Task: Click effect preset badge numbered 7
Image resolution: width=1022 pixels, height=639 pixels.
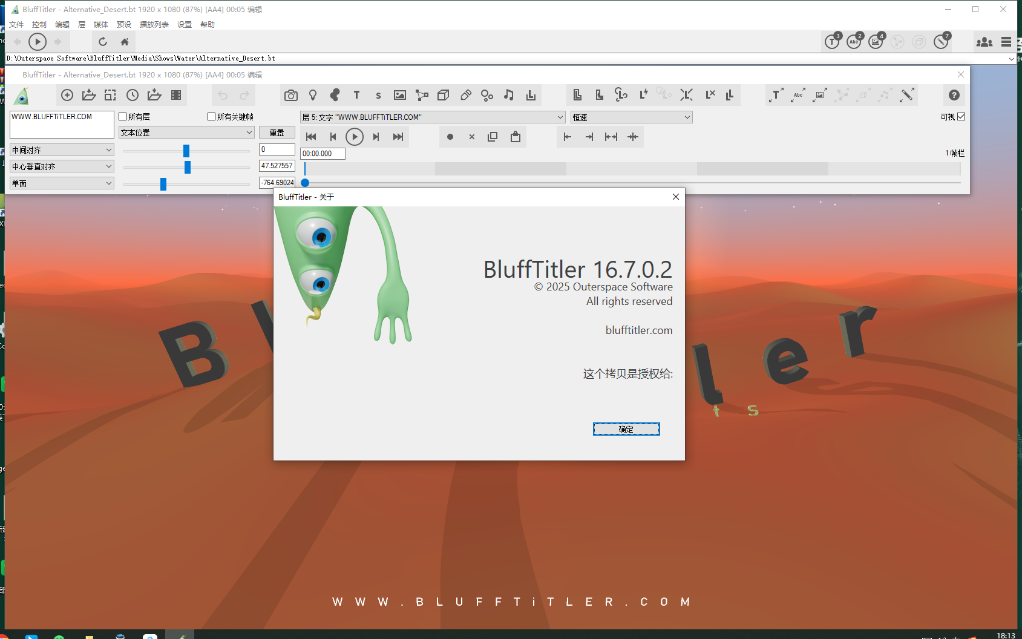Action: click(942, 41)
